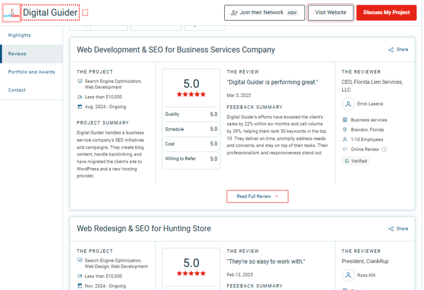Select the Reviews sidebar item

31,54
